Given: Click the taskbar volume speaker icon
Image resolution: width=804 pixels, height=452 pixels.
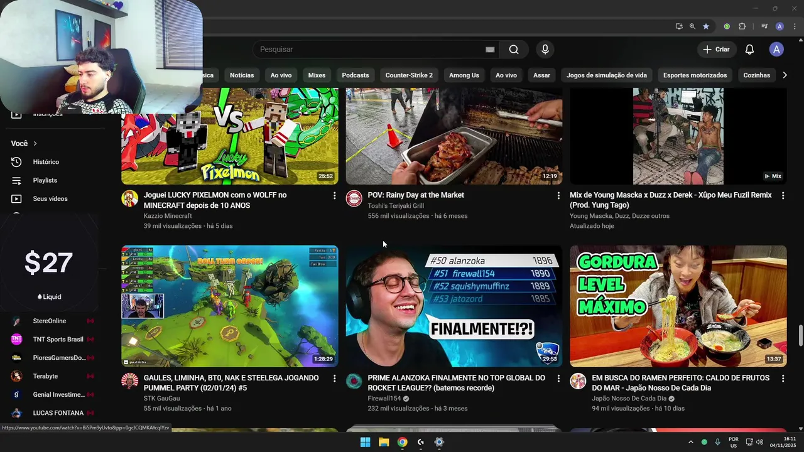Looking at the screenshot, I should point(759,442).
